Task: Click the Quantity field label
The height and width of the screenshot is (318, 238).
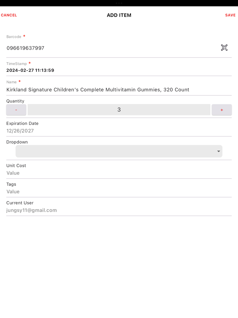Action: (15, 101)
